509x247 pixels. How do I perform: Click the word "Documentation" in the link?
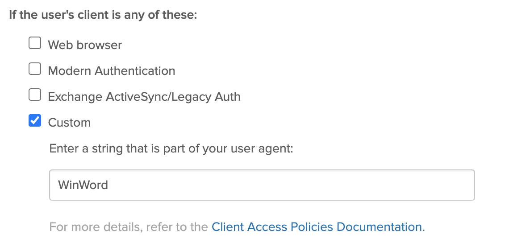pos(379,227)
